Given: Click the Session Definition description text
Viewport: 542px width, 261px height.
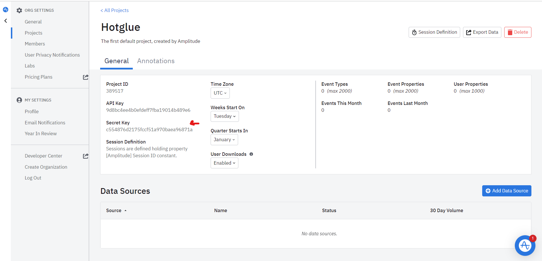Looking at the screenshot, I should click(147, 152).
